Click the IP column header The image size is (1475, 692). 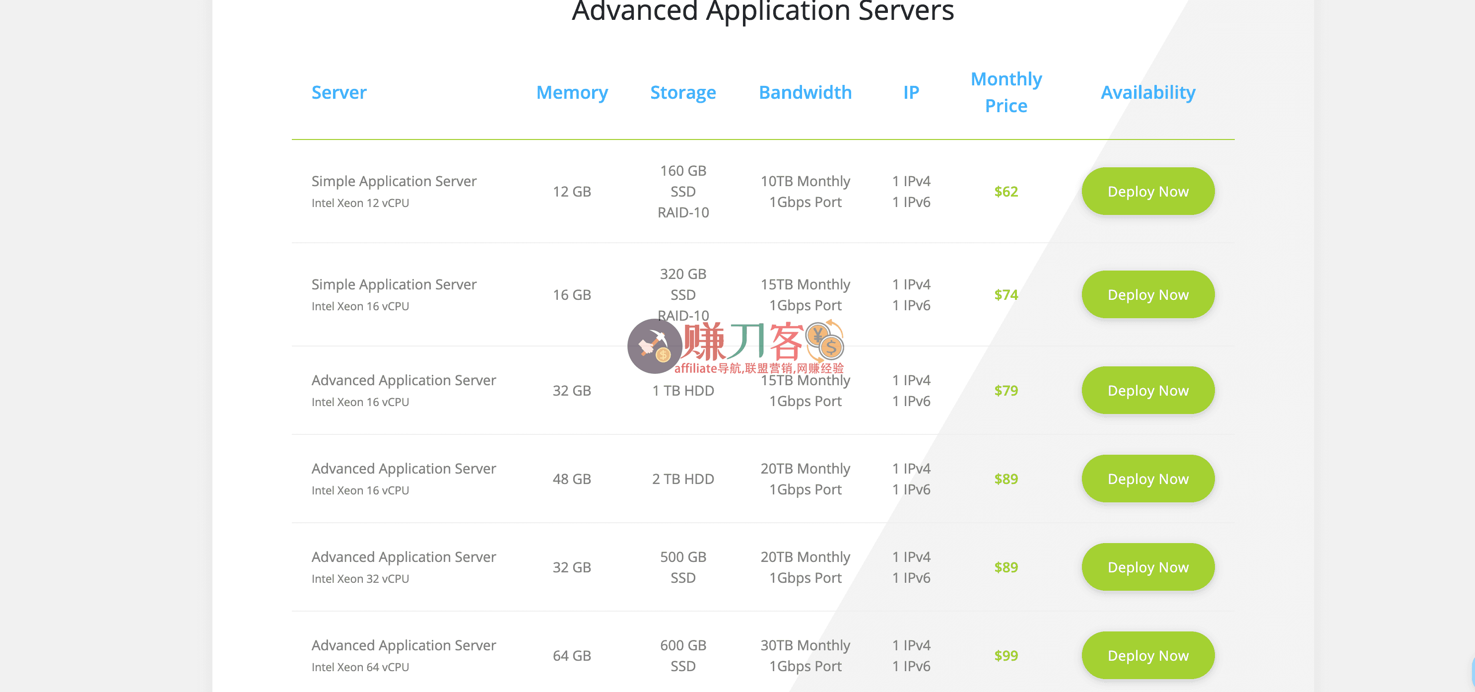click(911, 92)
